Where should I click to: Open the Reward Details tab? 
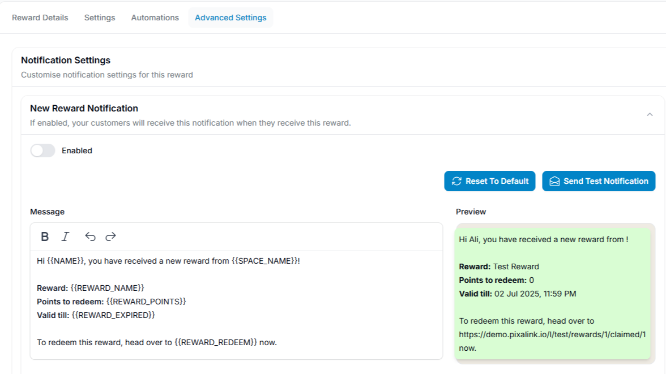pos(40,18)
